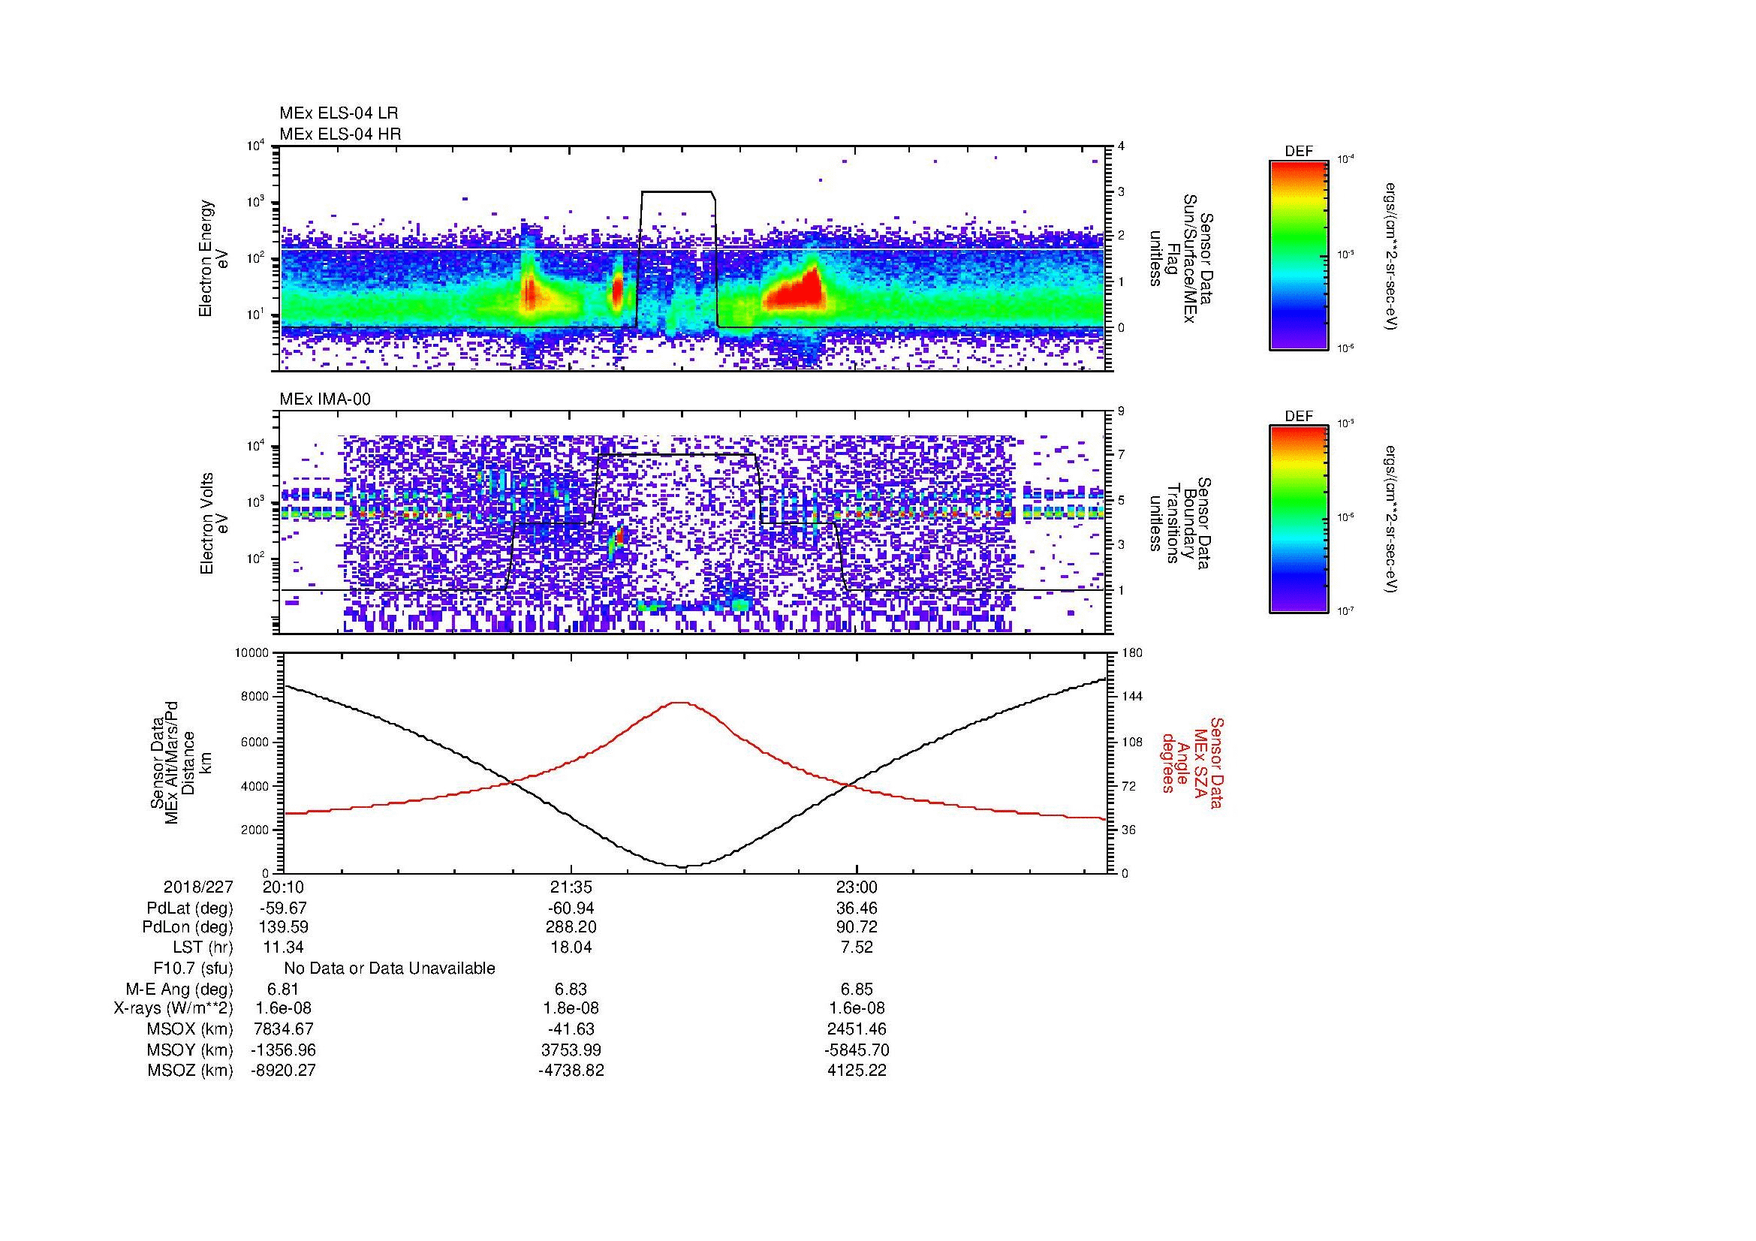The image size is (1756, 1241).
Task: Click the MSOY value -1356.96
Action: (283, 1050)
